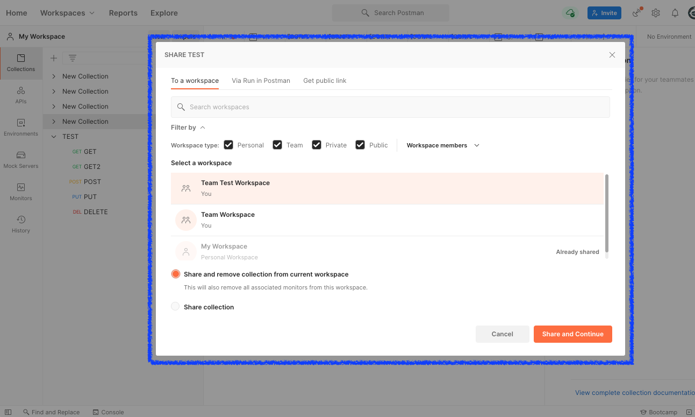Toggle the sidebar icon in status bar
This screenshot has width=695, height=417.
pos(8,412)
